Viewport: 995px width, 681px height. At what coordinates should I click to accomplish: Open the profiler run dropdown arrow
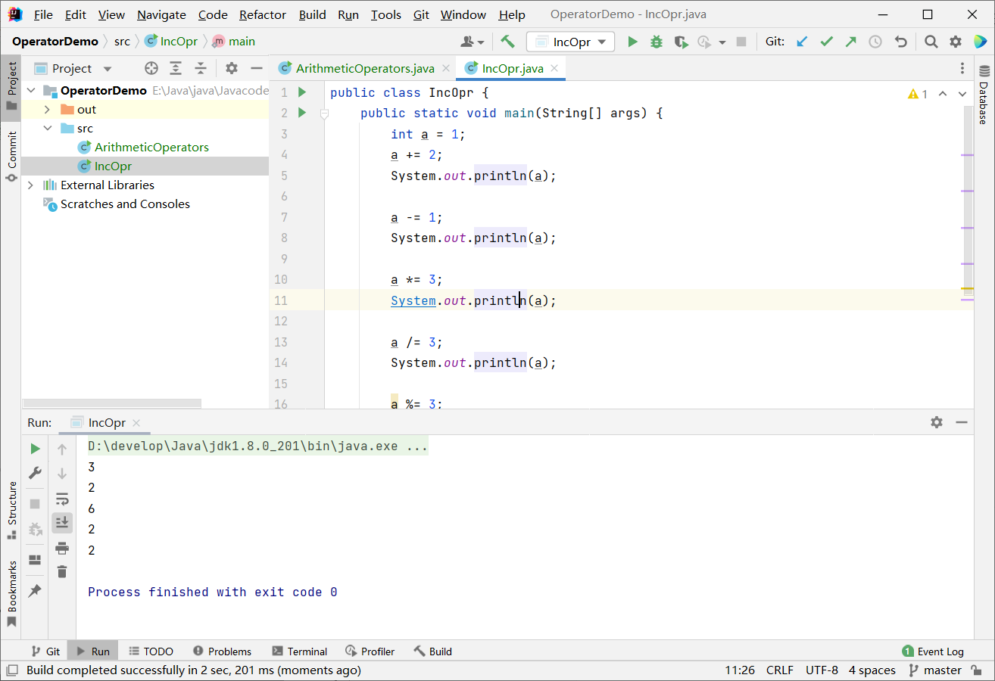tap(722, 42)
